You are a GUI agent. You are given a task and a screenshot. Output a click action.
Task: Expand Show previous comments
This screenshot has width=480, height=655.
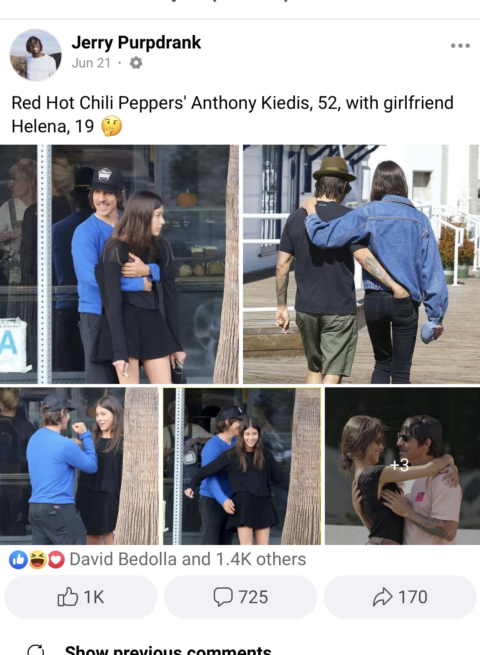pos(168,650)
